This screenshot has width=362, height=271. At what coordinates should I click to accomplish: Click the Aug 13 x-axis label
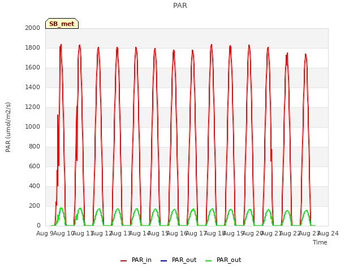[120, 233]
